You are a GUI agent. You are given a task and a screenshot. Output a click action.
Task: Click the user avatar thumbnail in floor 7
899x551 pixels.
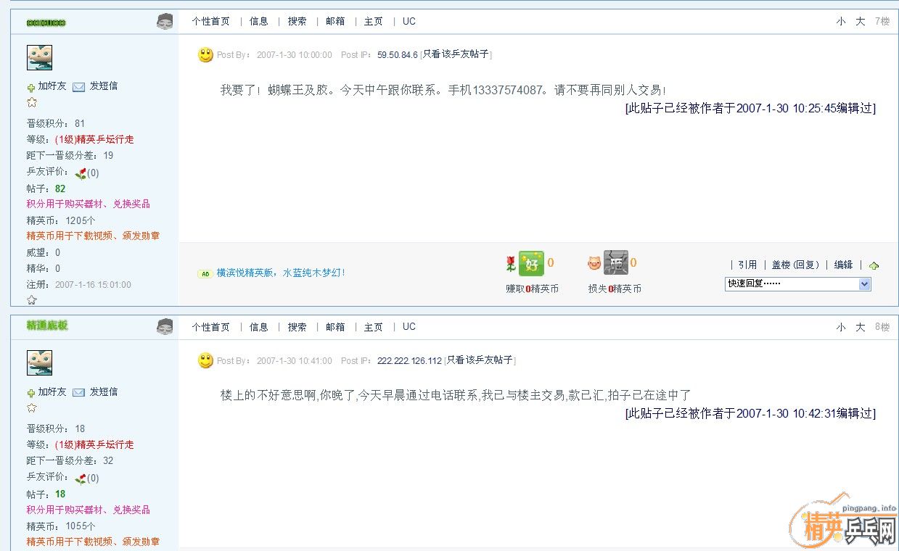click(39, 57)
